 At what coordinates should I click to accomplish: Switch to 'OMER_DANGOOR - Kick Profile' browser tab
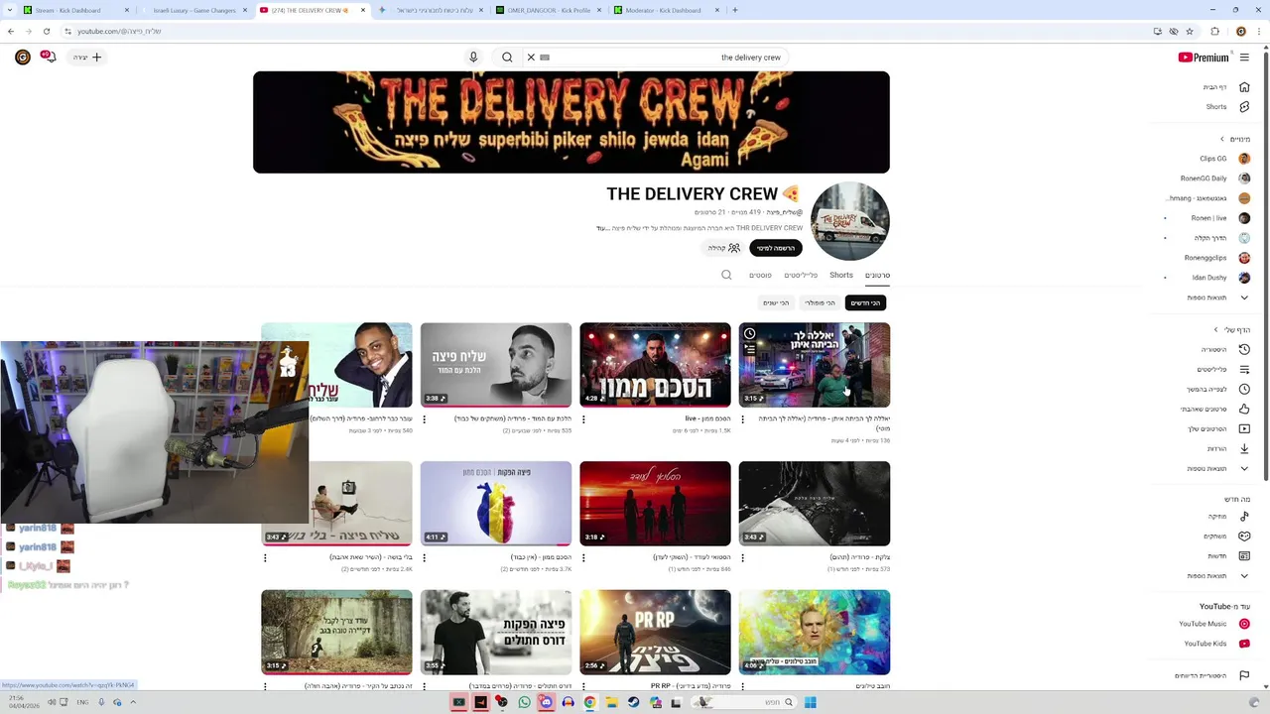click(x=549, y=10)
